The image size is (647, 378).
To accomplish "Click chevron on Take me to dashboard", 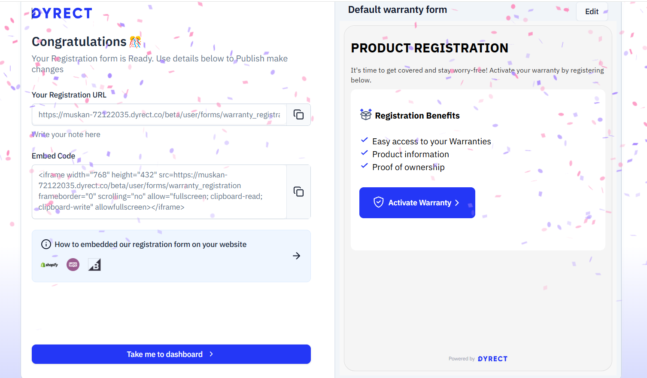I will (x=211, y=354).
